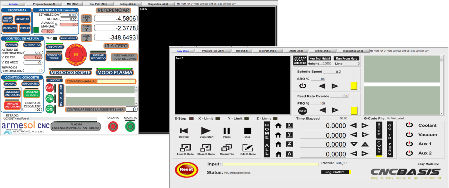
Task: Click the COMANDO MANUAL input field
Action: click(x=116, y=81)
